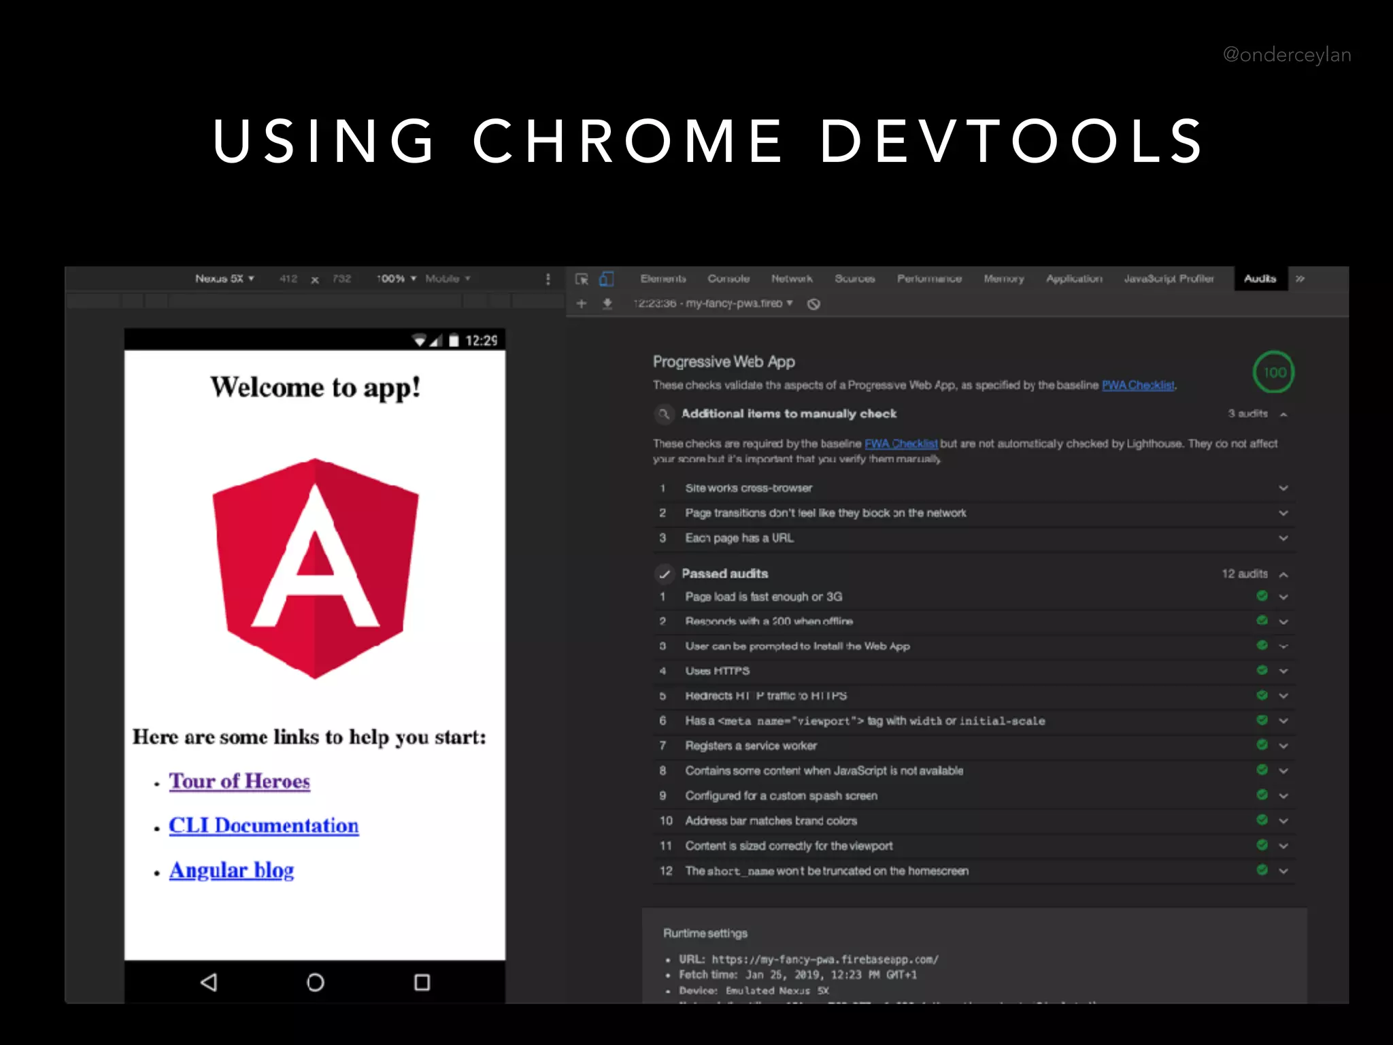Click the download report icon

coord(607,303)
